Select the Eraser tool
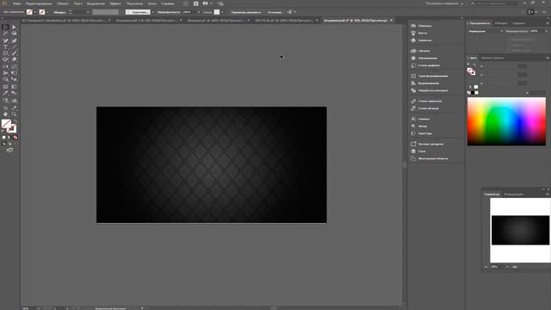Screen dimensions: 551x310 14,59
